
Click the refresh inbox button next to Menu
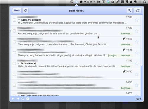coord(25,11)
